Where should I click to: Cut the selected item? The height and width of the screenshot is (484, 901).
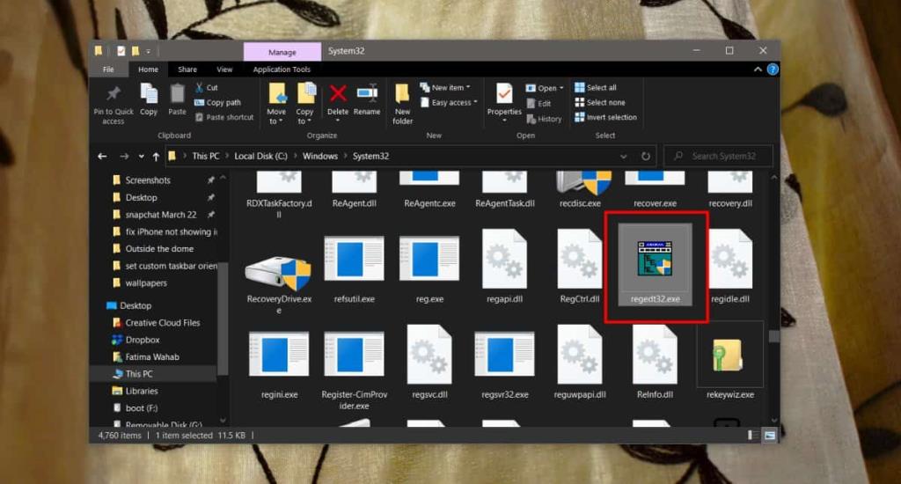(x=207, y=87)
